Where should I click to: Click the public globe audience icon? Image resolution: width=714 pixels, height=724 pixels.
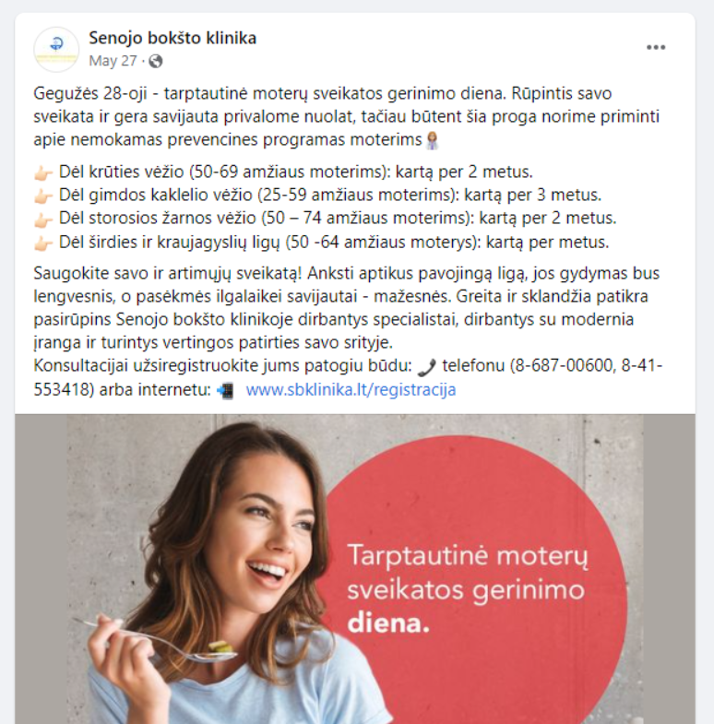point(156,61)
